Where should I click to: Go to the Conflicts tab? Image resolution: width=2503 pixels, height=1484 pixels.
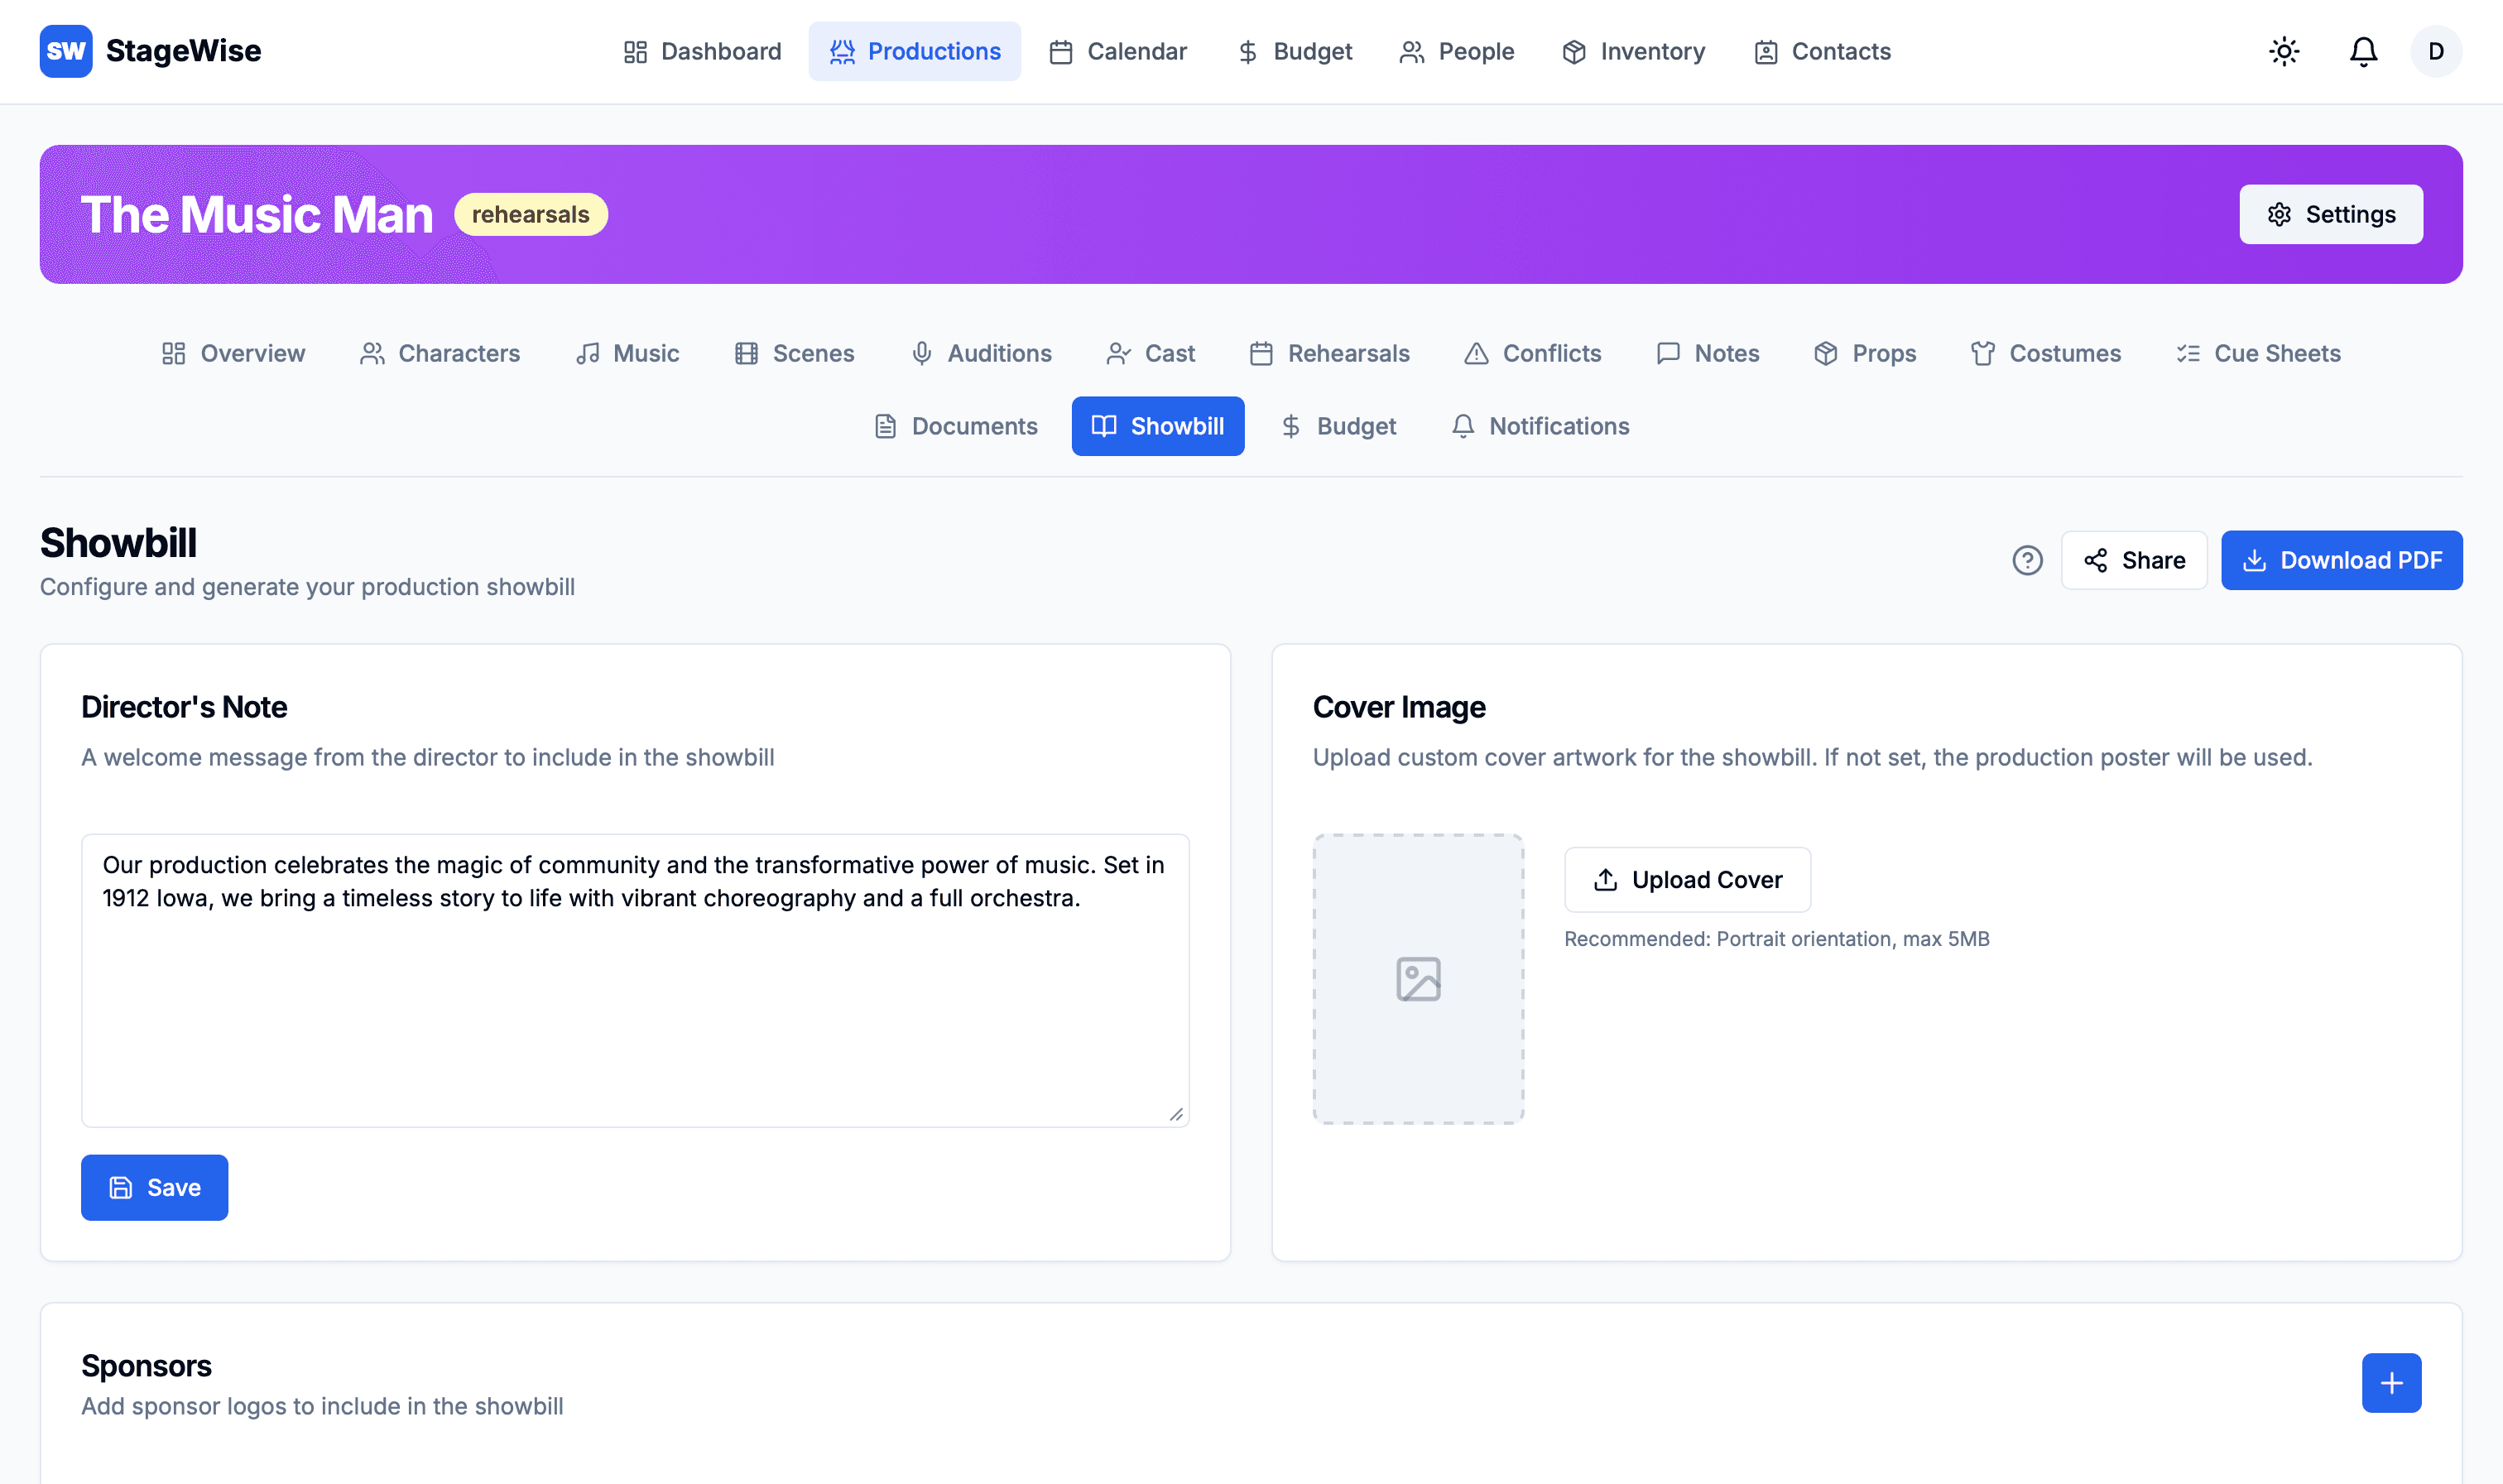point(1532,353)
